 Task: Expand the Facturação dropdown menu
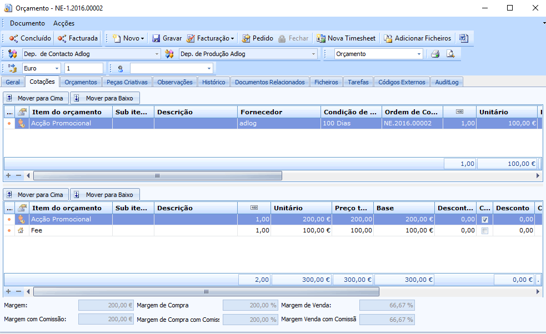tap(232, 39)
